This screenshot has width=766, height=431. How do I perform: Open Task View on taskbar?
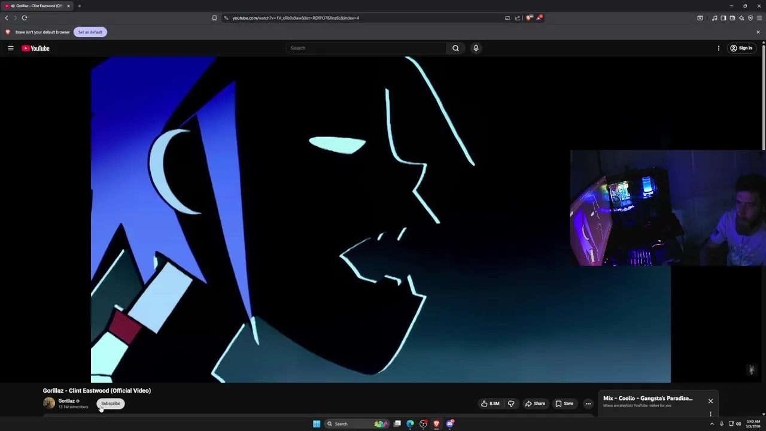pos(397,424)
